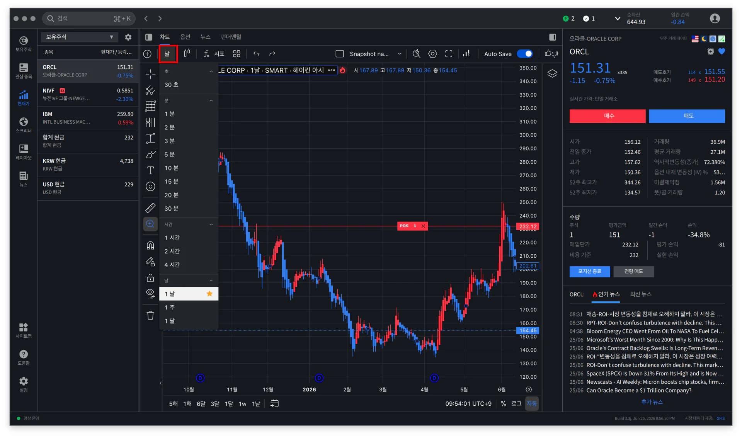The width and height of the screenshot is (742, 437).
Task: Select the 1 주 interval
Action: (x=189, y=308)
